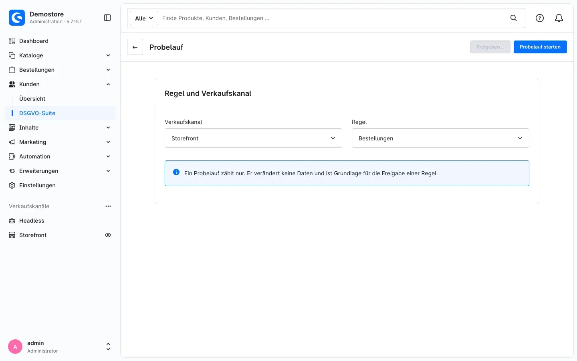The image size is (577, 361).
Task: Click the Storefront shop icon in the sidebar
Action: (12, 235)
